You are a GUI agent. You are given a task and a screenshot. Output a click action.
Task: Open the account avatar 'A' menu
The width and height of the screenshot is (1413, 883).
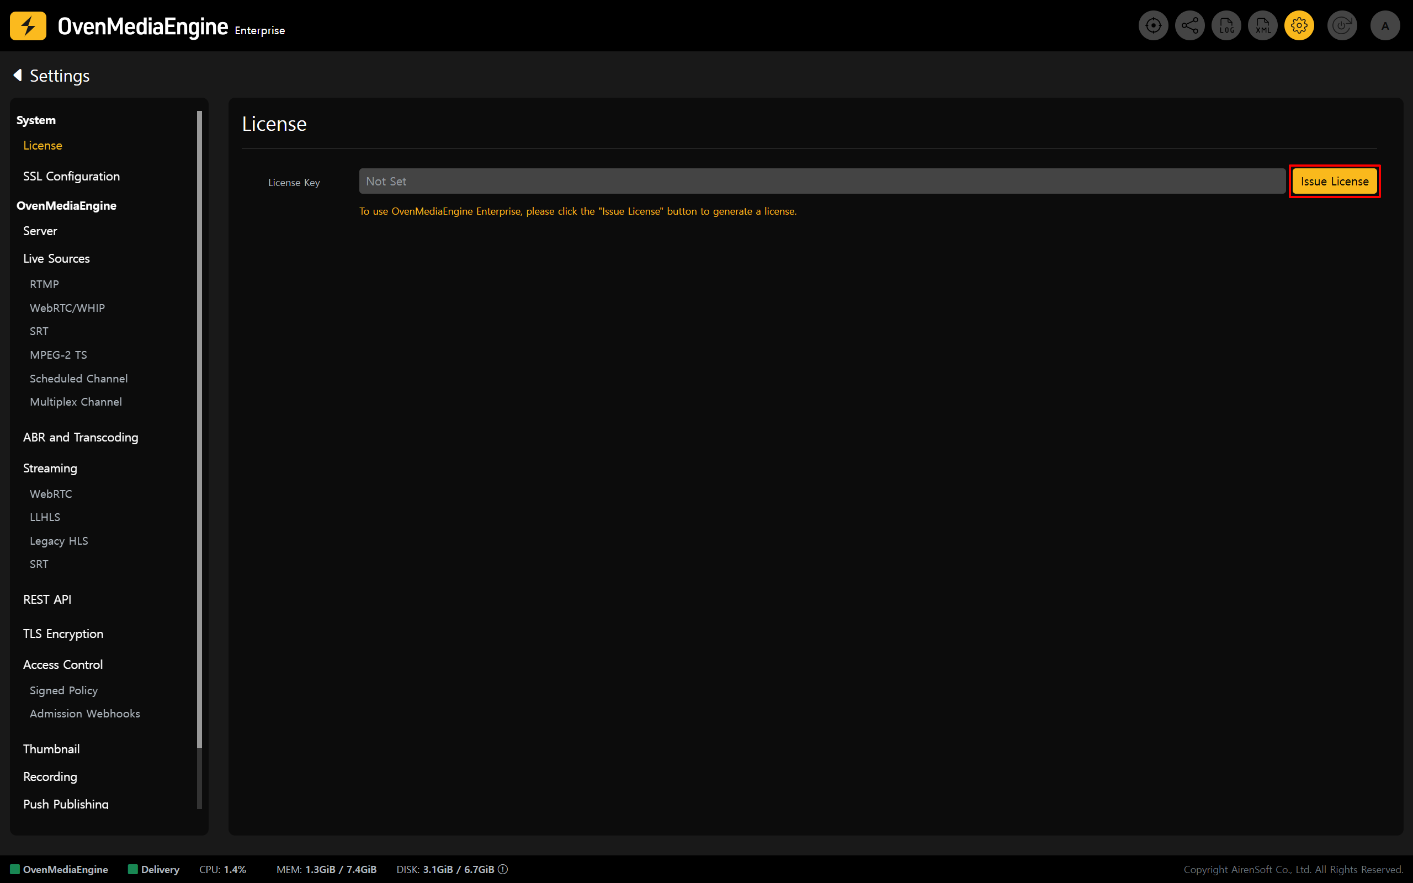pyautogui.click(x=1385, y=26)
